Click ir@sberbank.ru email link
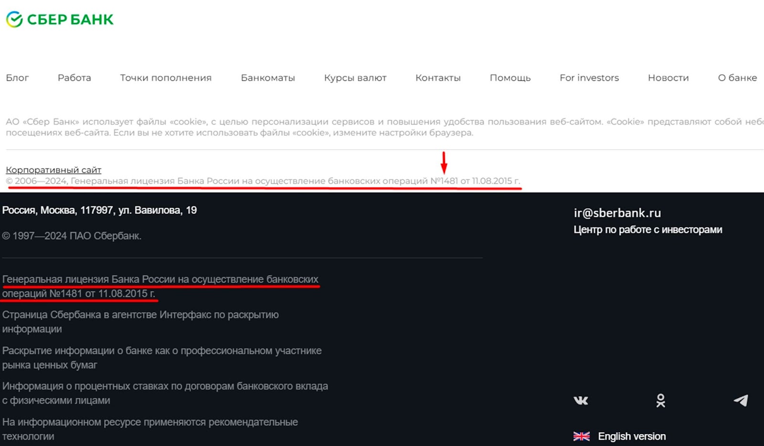This screenshot has height=446, width=764. (617, 213)
